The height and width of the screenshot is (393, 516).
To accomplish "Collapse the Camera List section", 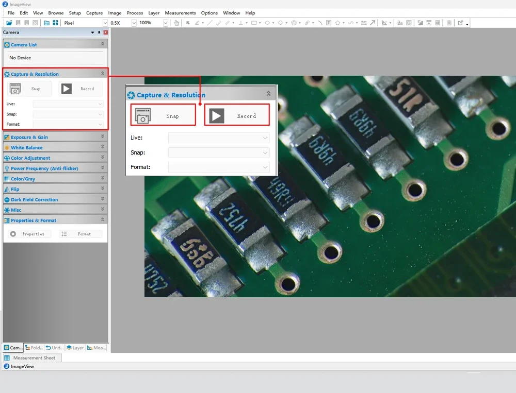I will (102, 44).
